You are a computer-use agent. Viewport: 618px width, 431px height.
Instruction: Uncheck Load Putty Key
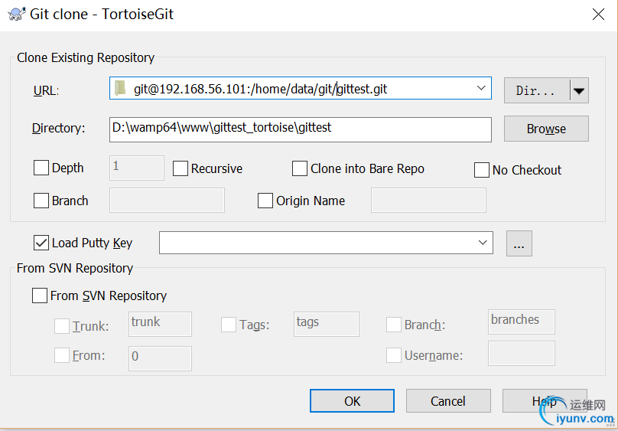coord(41,243)
